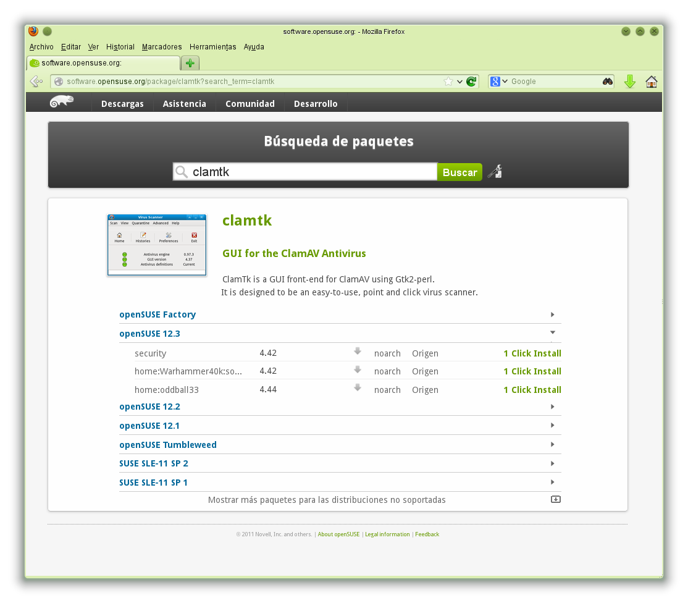This screenshot has width=688, height=603.
Task: Open Origen link in home:Warhammer40k row
Action: click(x=425, y=371)
